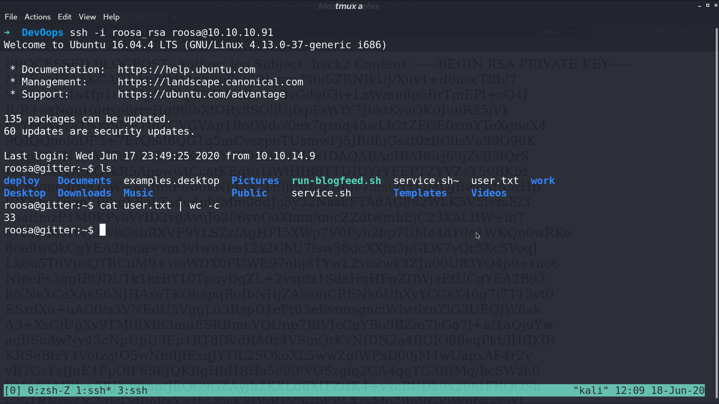Open the Edit menu

click(64, 17)
